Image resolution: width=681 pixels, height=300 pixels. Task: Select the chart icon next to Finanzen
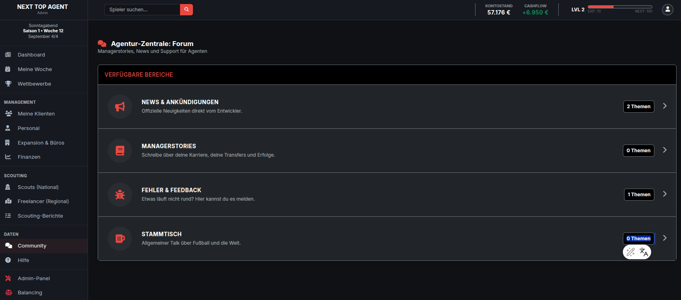(x=8, y=157)
